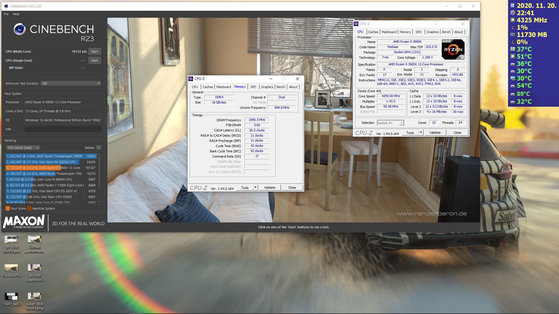Open the Minimum Test Duration dropdown
Image resolution: width=559 pixels, height=314 pixels.
(71, 83)
